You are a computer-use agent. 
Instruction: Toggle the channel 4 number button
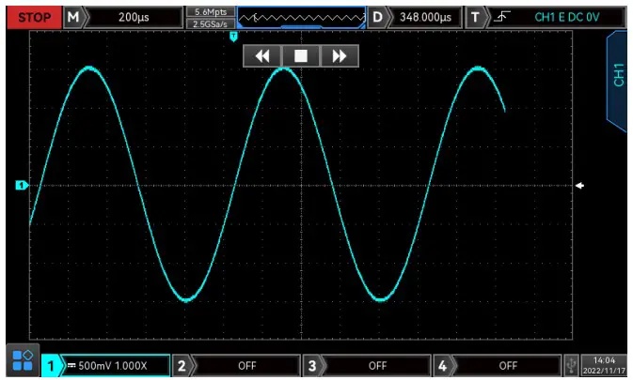[442, 366]
